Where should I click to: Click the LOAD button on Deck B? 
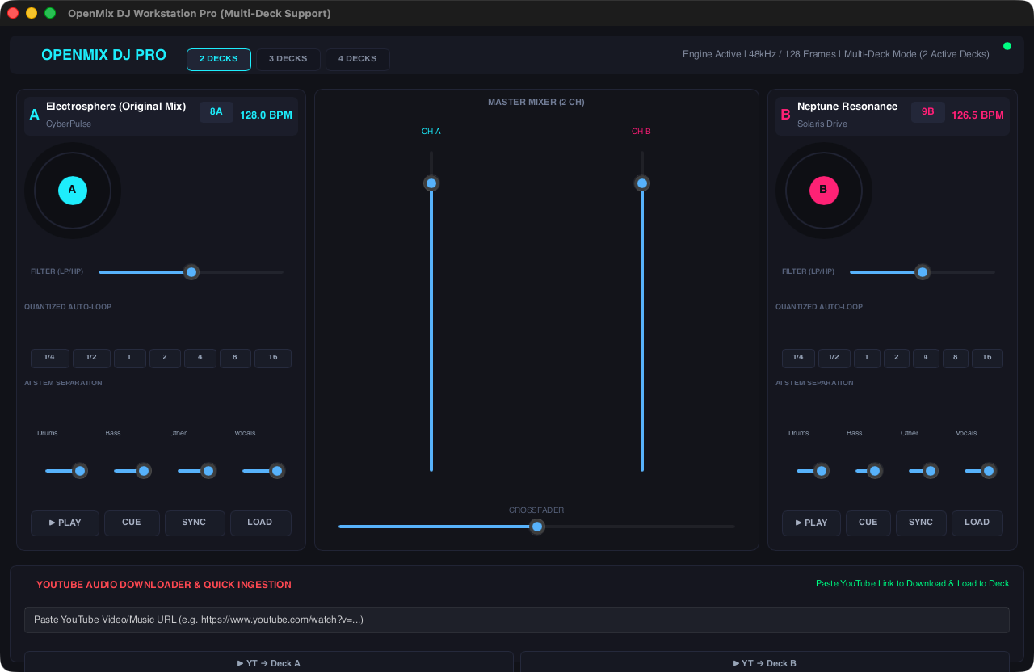[977, 523]
